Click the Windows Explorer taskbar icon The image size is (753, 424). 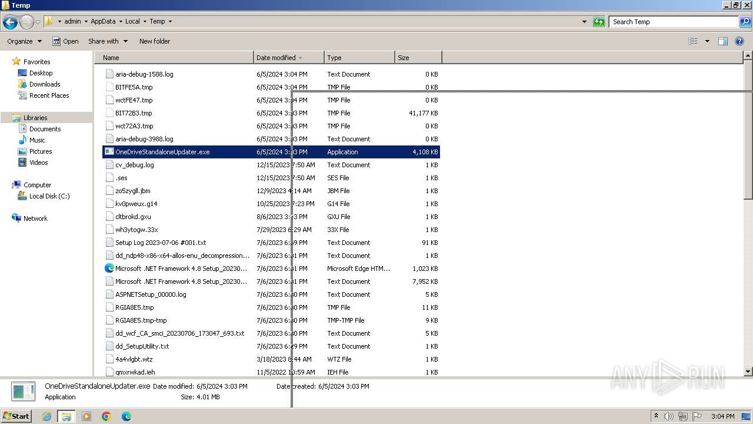coord(66,416)
